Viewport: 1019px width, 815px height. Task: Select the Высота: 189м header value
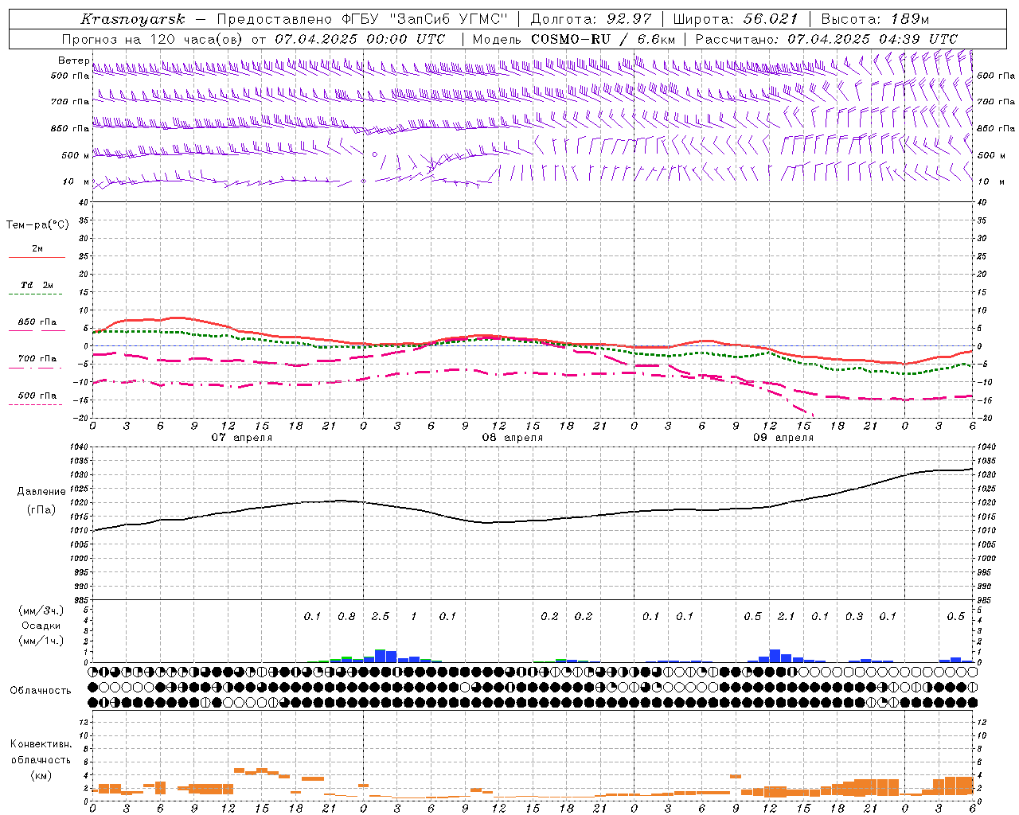click(875, 19)
